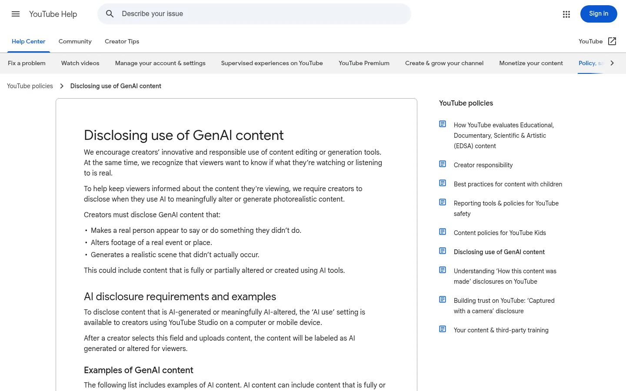Click the breadcrumb chevron separator arrow
Image resolution: width=626 pixels, height=391 pixels.
coord(62,86)
